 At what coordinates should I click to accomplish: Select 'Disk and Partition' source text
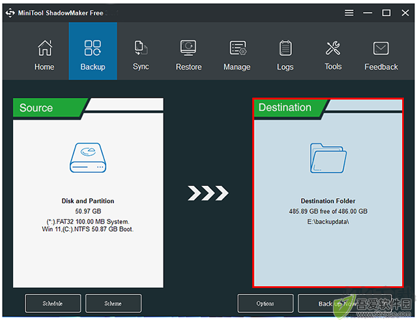point(88,201)
